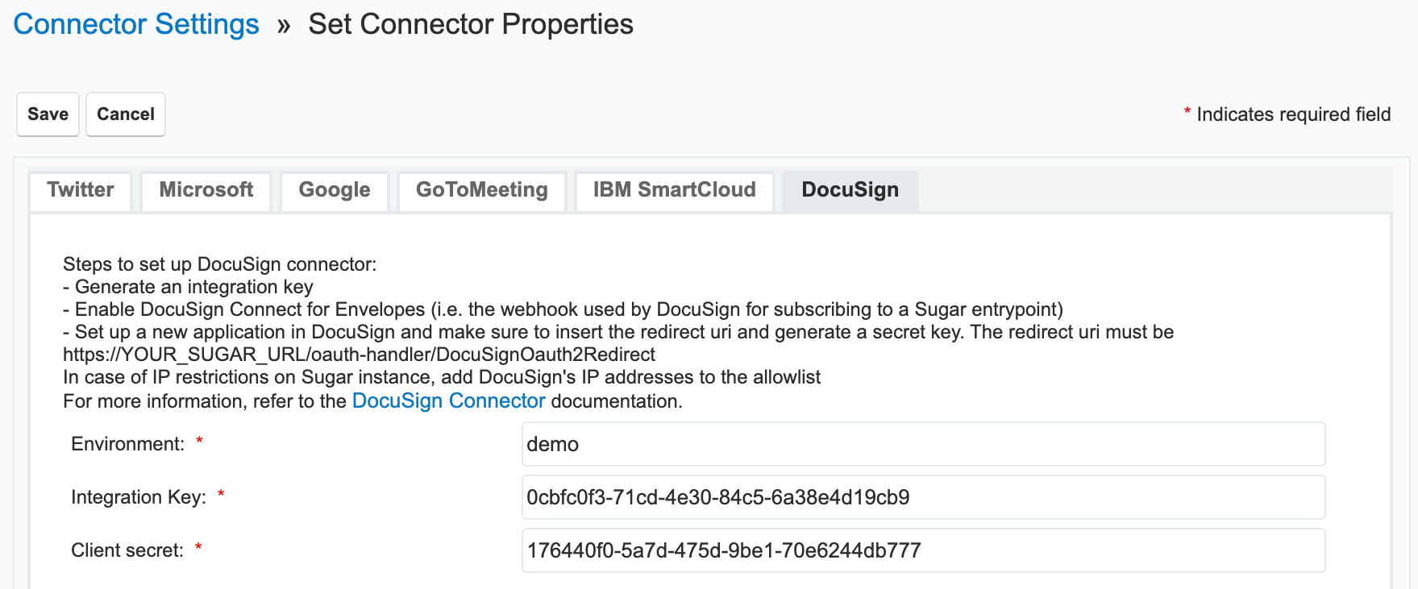Click the Indicates required field note
Viewport: 1418px width, 589px height.
[x=1292, y=114]
